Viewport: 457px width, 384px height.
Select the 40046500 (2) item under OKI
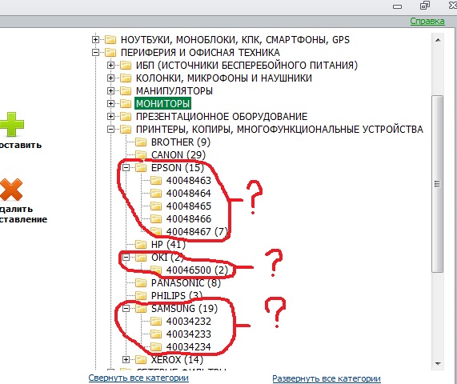point(197,270)
